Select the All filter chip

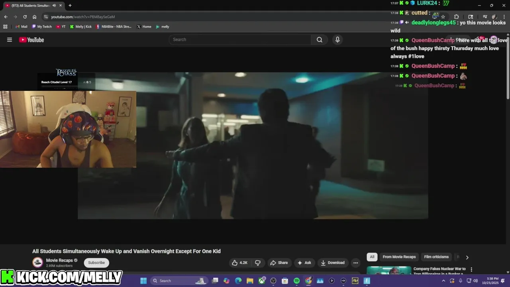coord(372,257)
